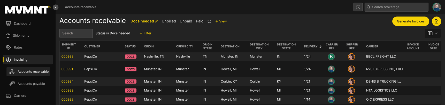Click O C EXPRESS LLC carrier cell

[x=380, y=100]
